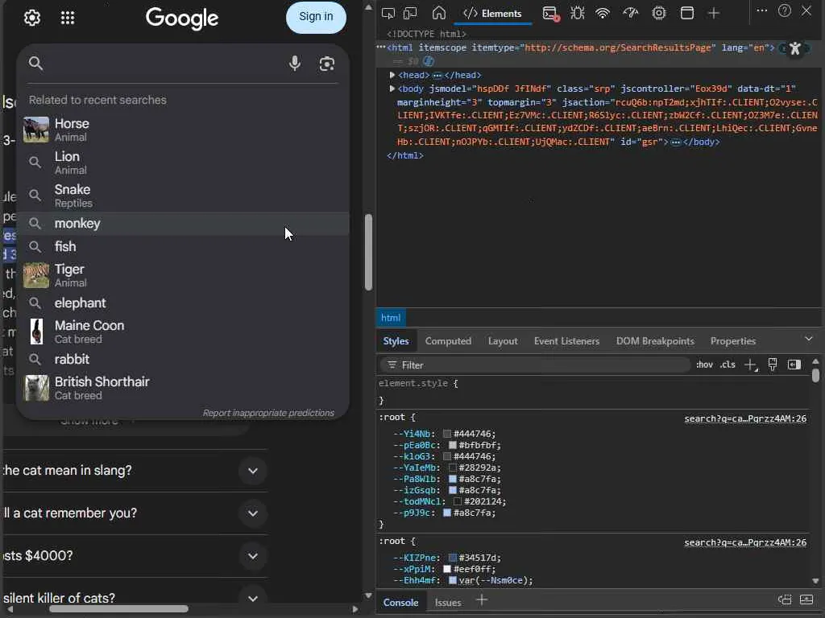Open DevTools help question mark

785,10
